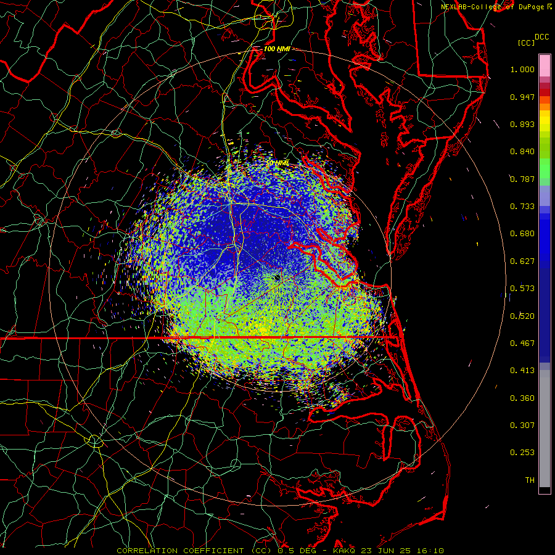Click the 0.253 scale value
Image resolution: width=555 pixels, height=555 pixels.
point(522,453)
